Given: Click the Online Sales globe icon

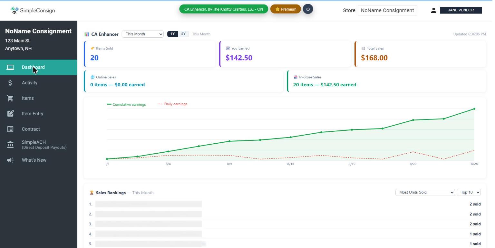Looking at the screenshot, I should (92, 77).
